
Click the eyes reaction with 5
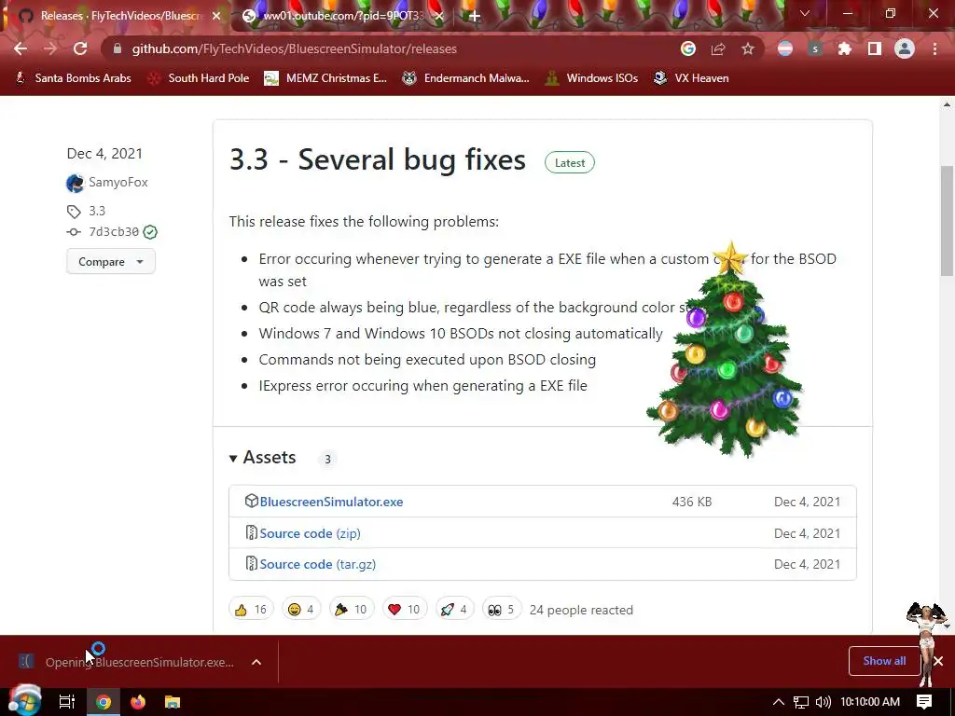tap(502, 610)
